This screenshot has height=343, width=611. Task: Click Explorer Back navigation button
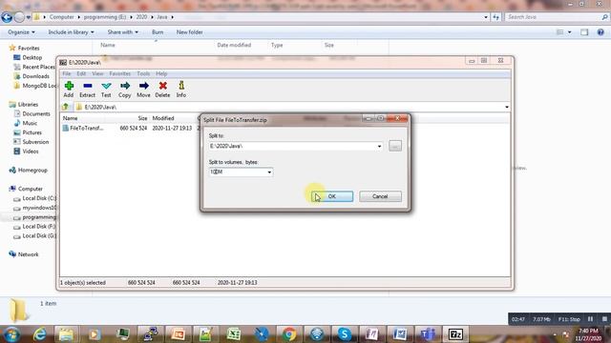coord(7,17)
